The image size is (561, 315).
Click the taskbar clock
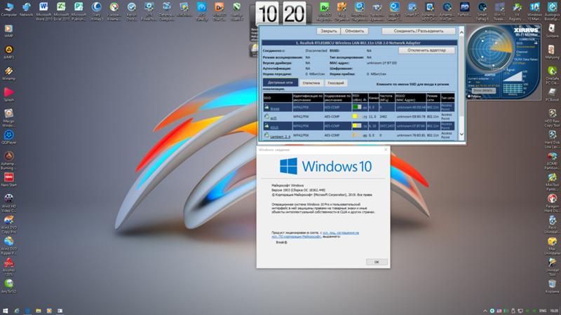pyautogui.click(x=554, y=311)
